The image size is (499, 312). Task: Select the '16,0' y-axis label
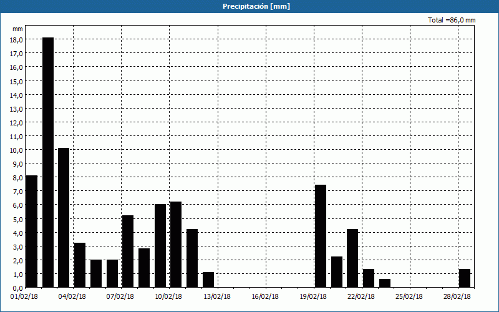tap(16, 67)
